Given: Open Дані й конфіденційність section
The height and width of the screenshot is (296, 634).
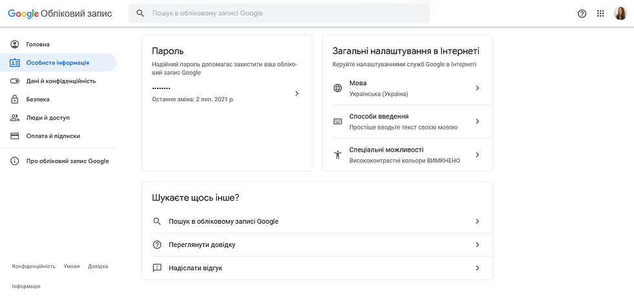Looking at the screenshot, I should pos(58,81).
